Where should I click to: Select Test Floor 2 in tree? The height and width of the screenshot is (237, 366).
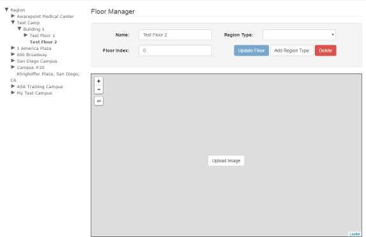[43, 42]
